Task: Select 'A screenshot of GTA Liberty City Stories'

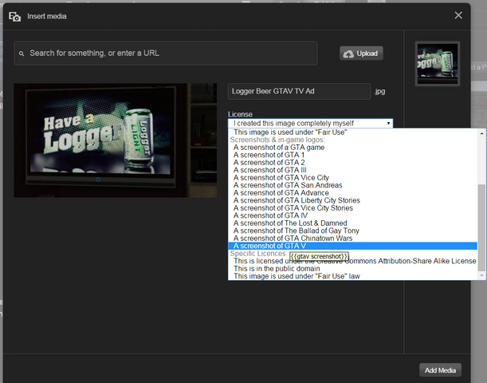Action: 353,200
